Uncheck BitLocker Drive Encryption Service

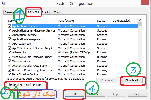[x=9, y=70]
